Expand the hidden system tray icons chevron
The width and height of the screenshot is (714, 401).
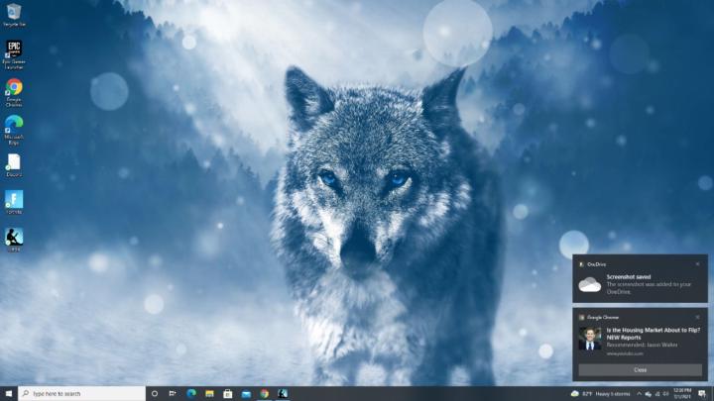637,393
